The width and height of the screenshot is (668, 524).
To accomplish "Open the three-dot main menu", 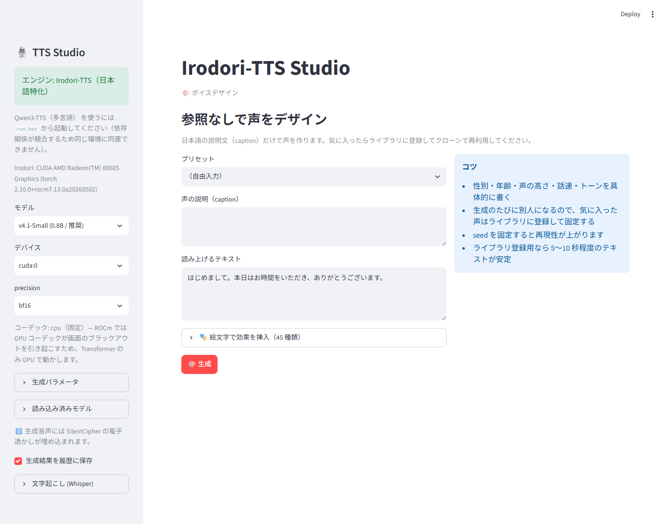I will (653, 14).
